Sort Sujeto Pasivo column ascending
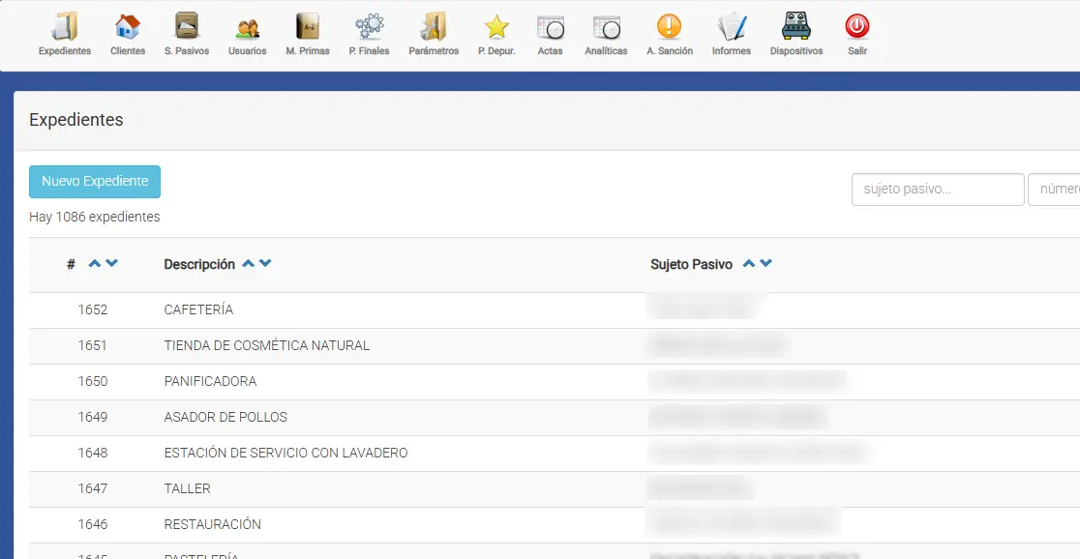Viewport: 1080px width, 559px height. pyautogui.click(x=748, y=264)
